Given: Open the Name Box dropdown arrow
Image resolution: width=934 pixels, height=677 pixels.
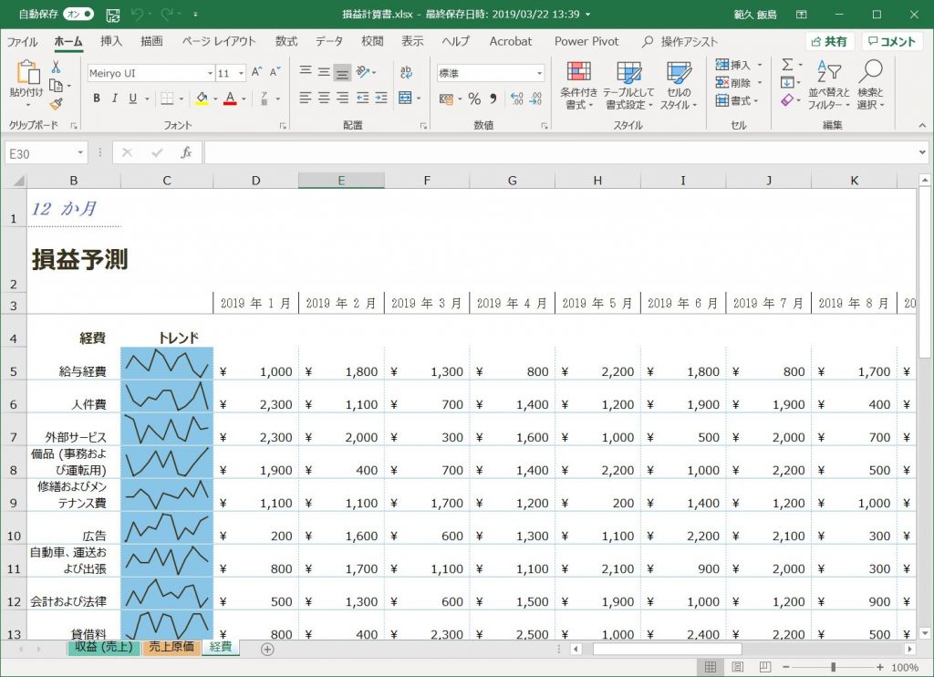Looking at the screenshot, I should (80, 153).
